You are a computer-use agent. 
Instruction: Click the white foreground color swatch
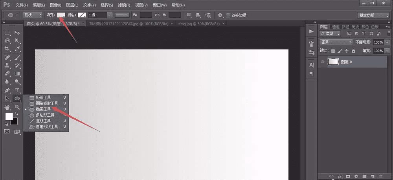point(9,116)
